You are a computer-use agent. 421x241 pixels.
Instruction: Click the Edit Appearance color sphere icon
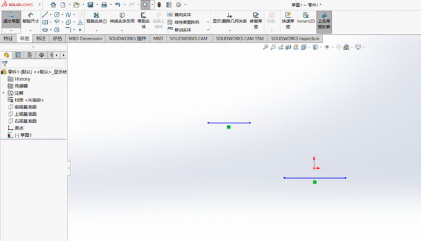tap(346, 47)
